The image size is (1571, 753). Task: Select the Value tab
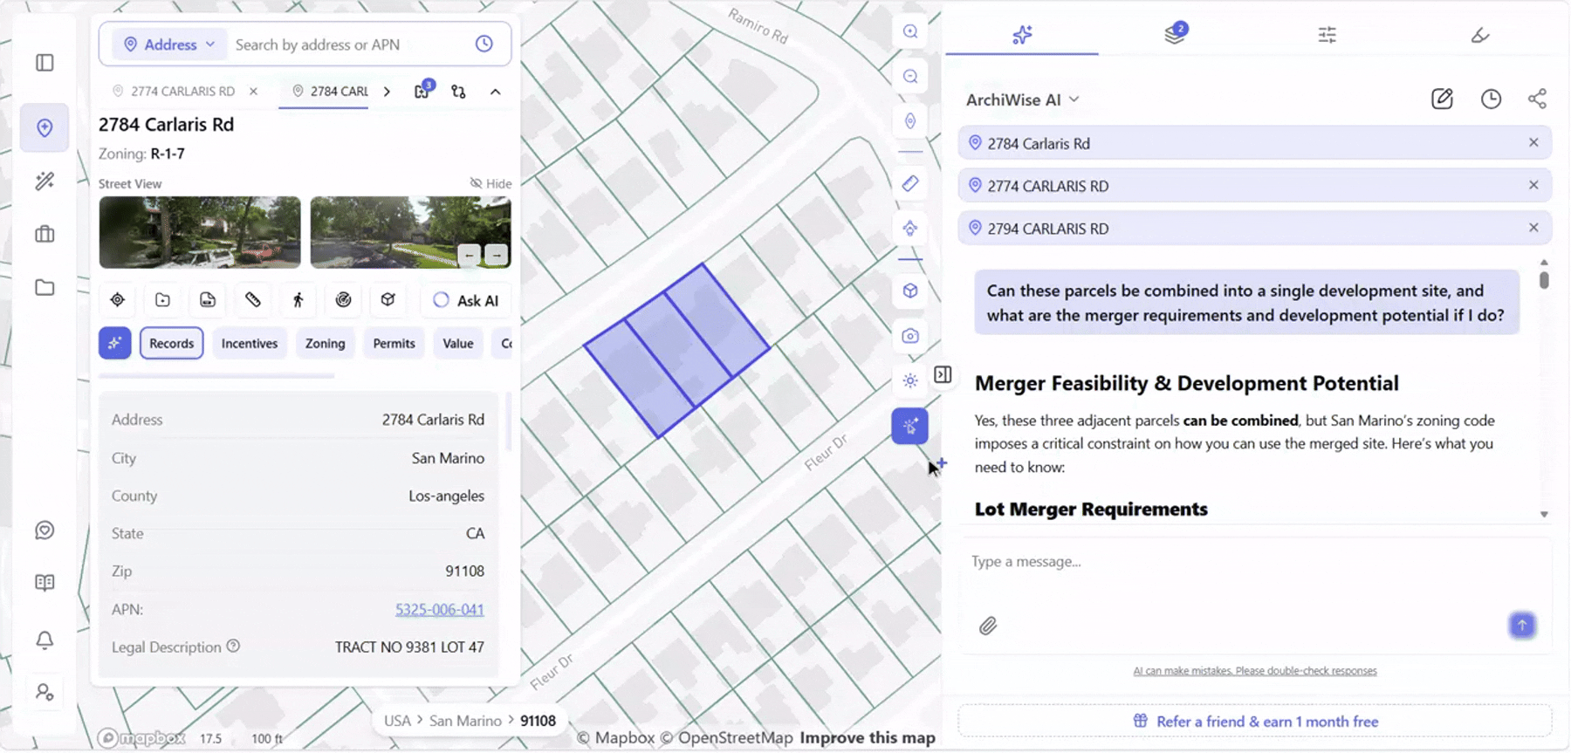pos(457,343)
